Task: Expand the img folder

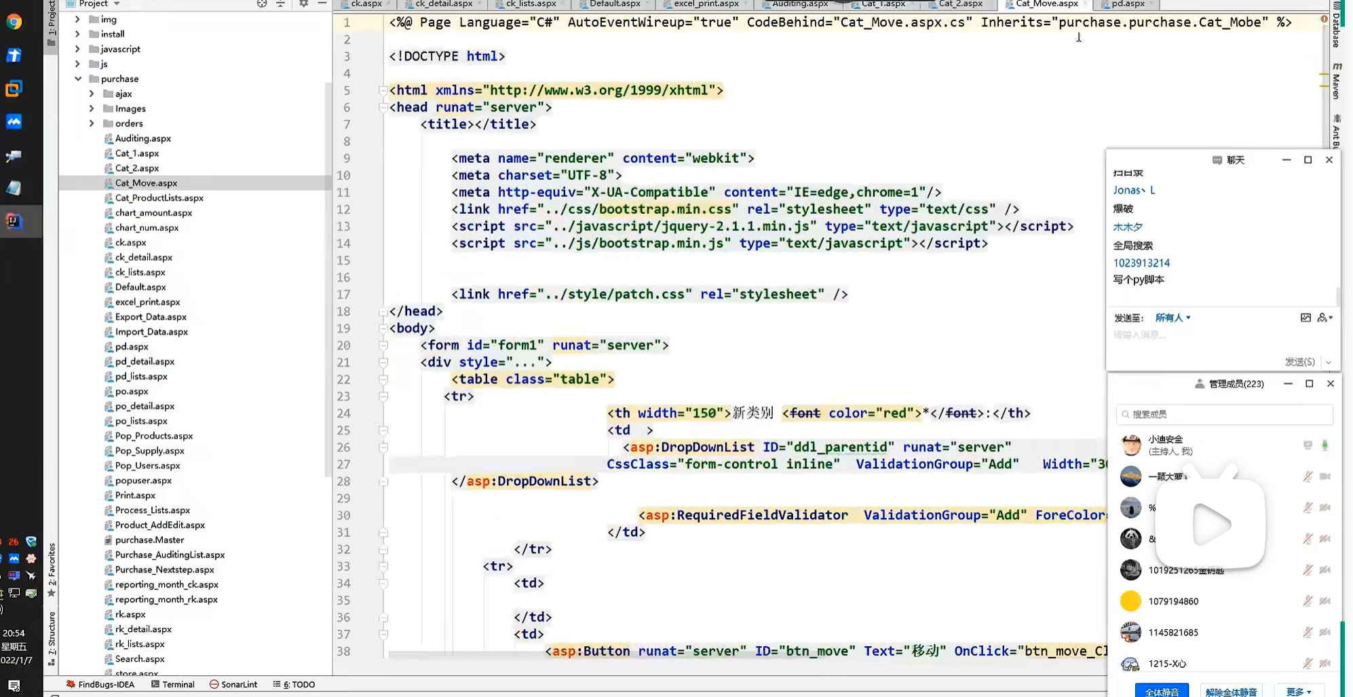Action: point(77,19)
